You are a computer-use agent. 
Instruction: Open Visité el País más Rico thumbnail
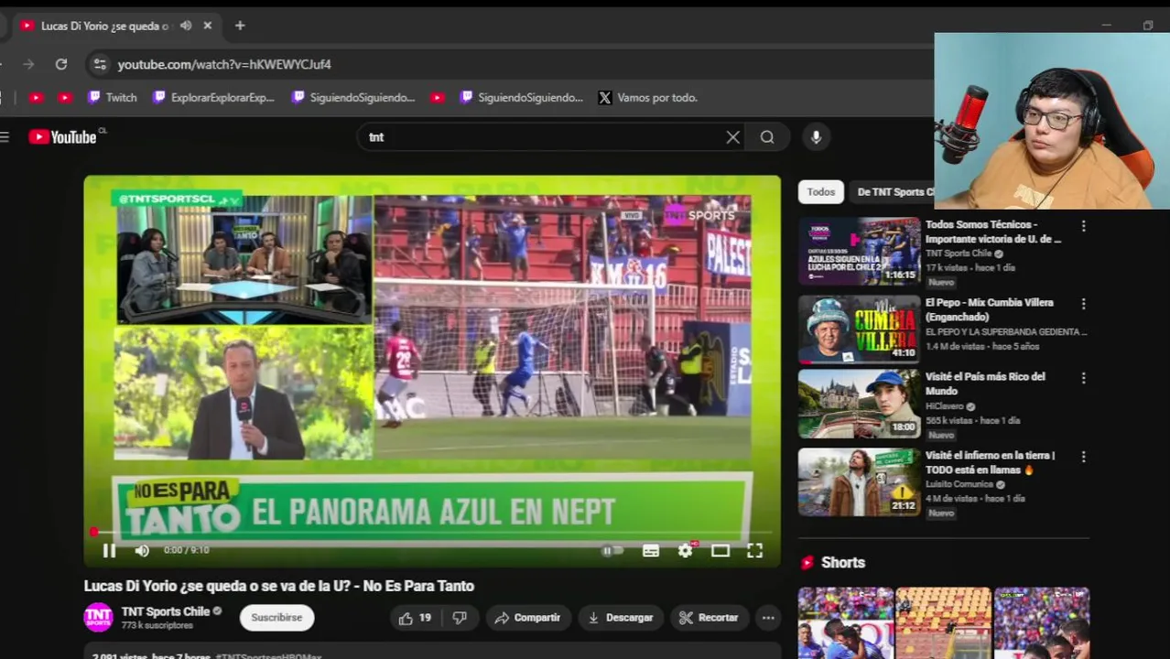[x=859, y=405]
